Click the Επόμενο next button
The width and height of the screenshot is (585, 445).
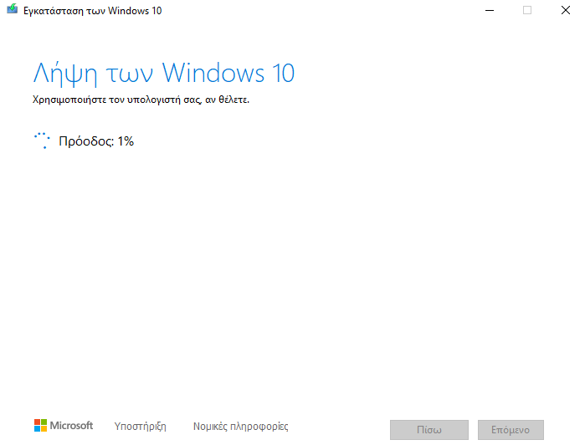(511, 430)
